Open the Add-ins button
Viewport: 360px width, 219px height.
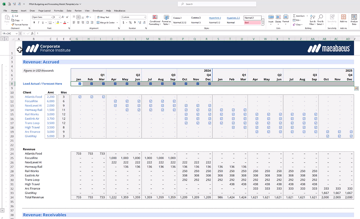pyautogui.click(x=343, y=19)
